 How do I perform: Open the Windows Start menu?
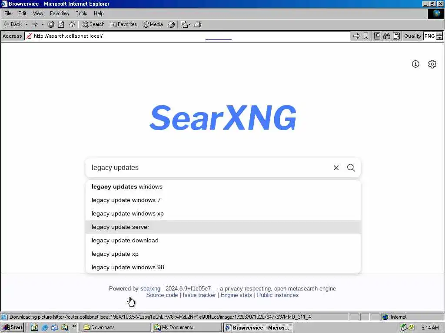(x=12, y=327)
